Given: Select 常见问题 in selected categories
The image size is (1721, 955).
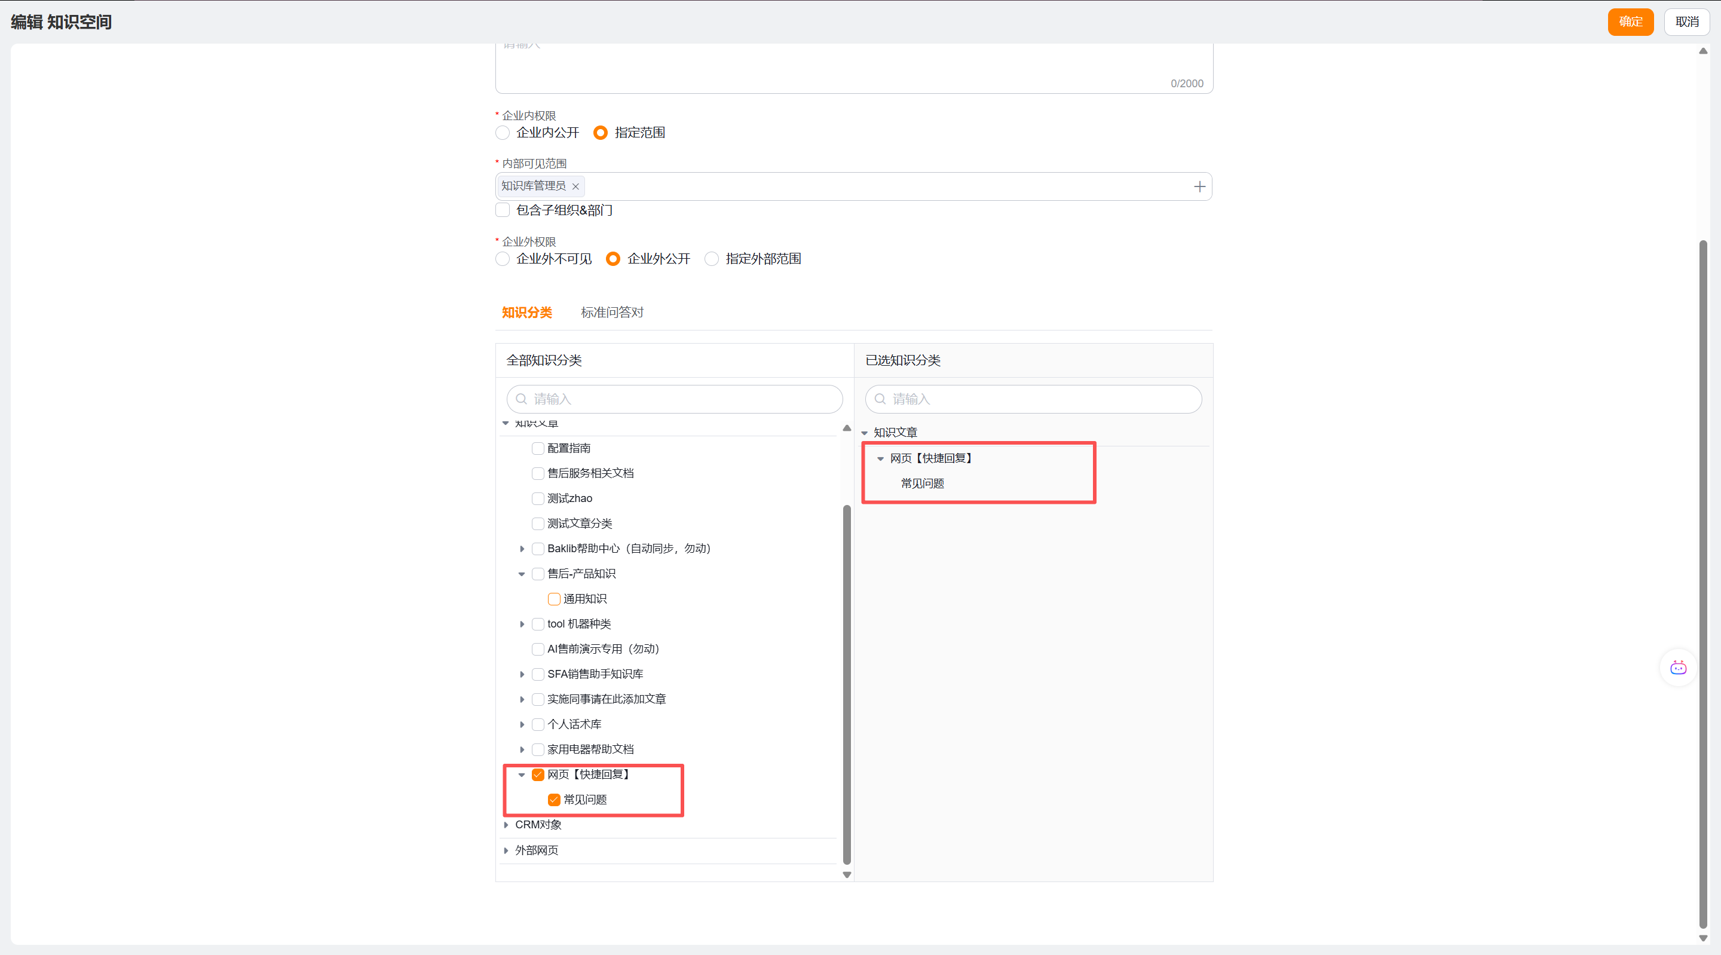Looking at the screenshot, I should coord(922,483).
